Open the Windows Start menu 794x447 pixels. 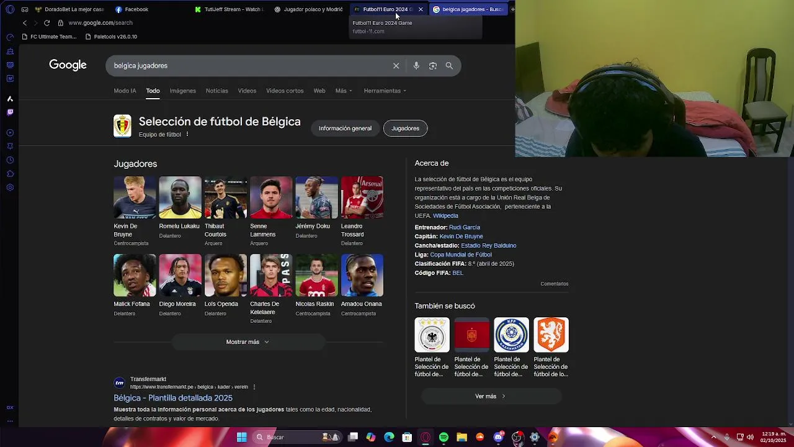click(241, 437)
